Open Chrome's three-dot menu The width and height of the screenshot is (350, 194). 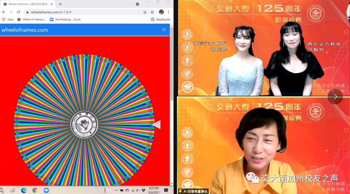(169, 12)
